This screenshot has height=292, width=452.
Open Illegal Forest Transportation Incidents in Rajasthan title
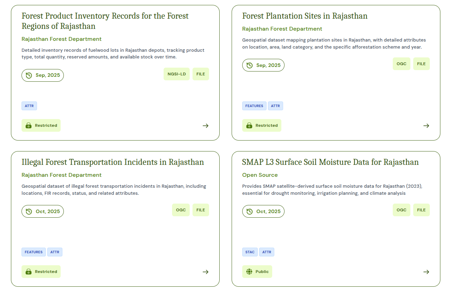tap(112, 162)
